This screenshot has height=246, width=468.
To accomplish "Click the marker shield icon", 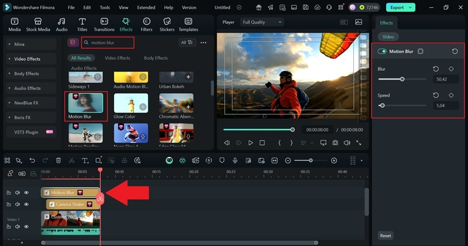I will (x=222, y=160).
